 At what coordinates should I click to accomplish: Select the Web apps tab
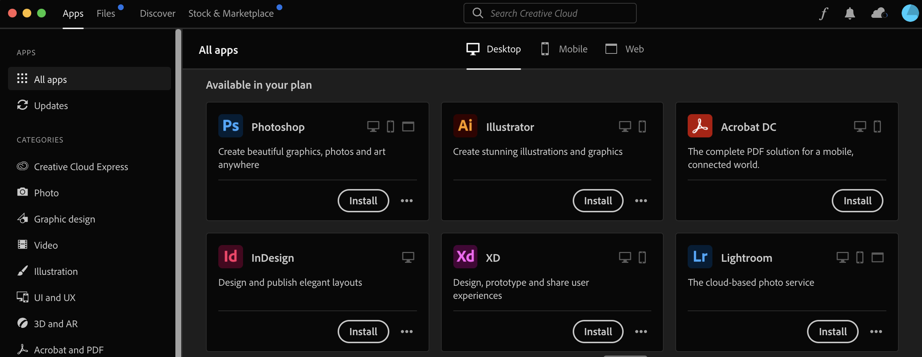pos(624,49)
